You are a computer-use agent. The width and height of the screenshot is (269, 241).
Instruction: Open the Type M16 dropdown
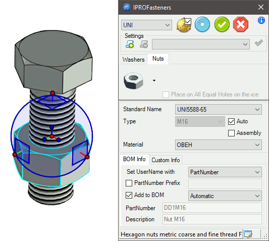pos(200,122)
